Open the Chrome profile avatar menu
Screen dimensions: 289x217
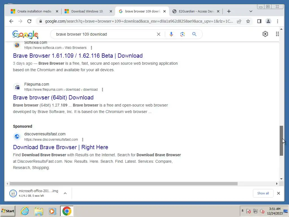click(268, 21)
